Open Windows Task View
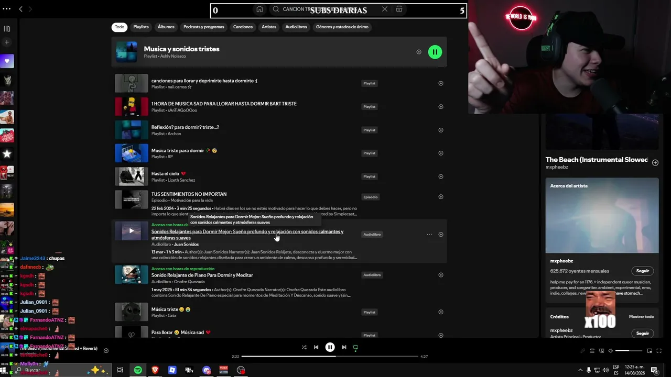The height and width of the screenshot is (377, 671). point(120,370)
